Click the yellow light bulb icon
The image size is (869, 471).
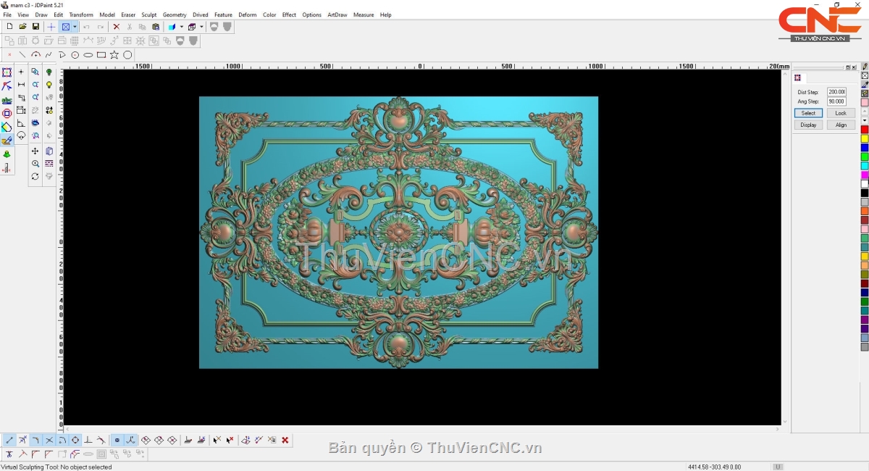click(49, 85)
